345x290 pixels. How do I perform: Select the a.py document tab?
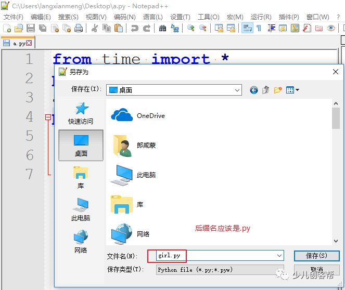pyautogui.click(x=17, y=43)
